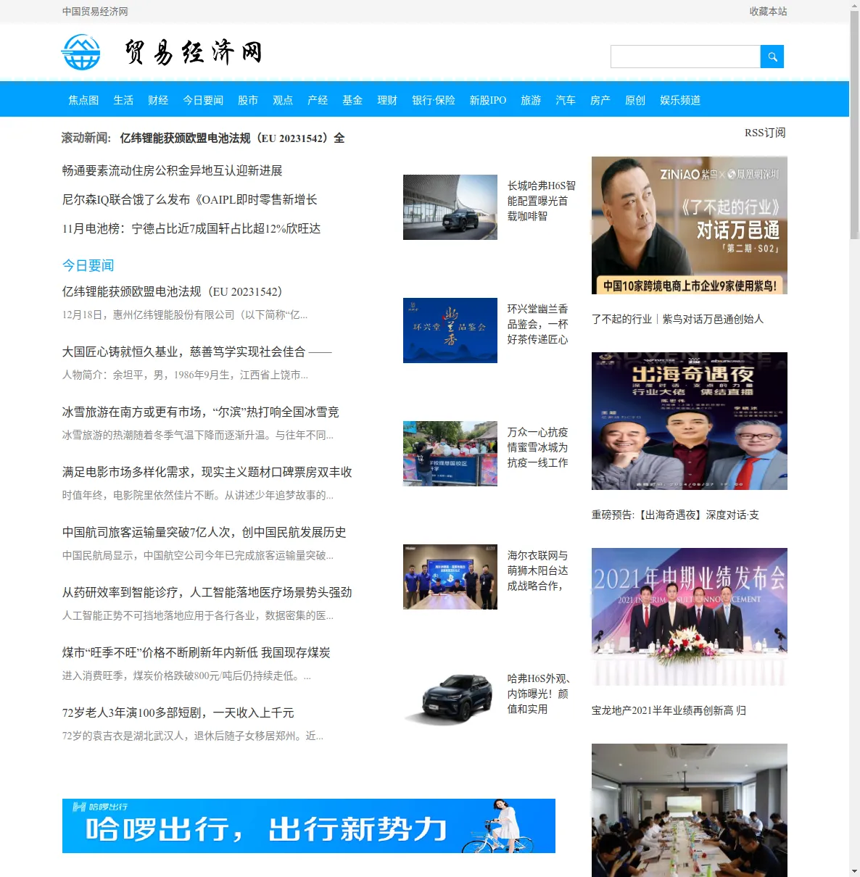Open the 海尔衣联网与萌狮木阳台 headline
The height and width of the screenshot is (877, 860).
pos(537,570)
